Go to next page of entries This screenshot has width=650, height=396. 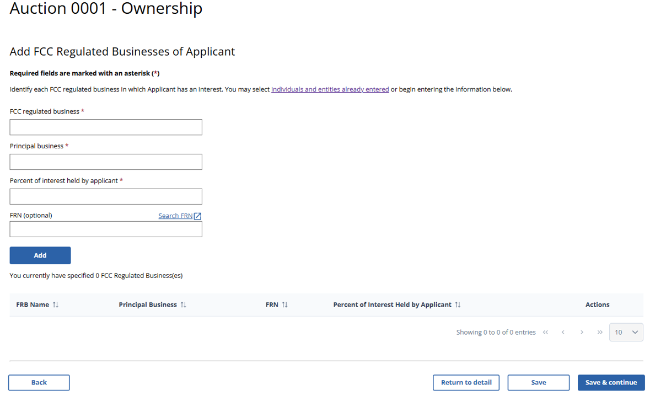pos(582,333)
